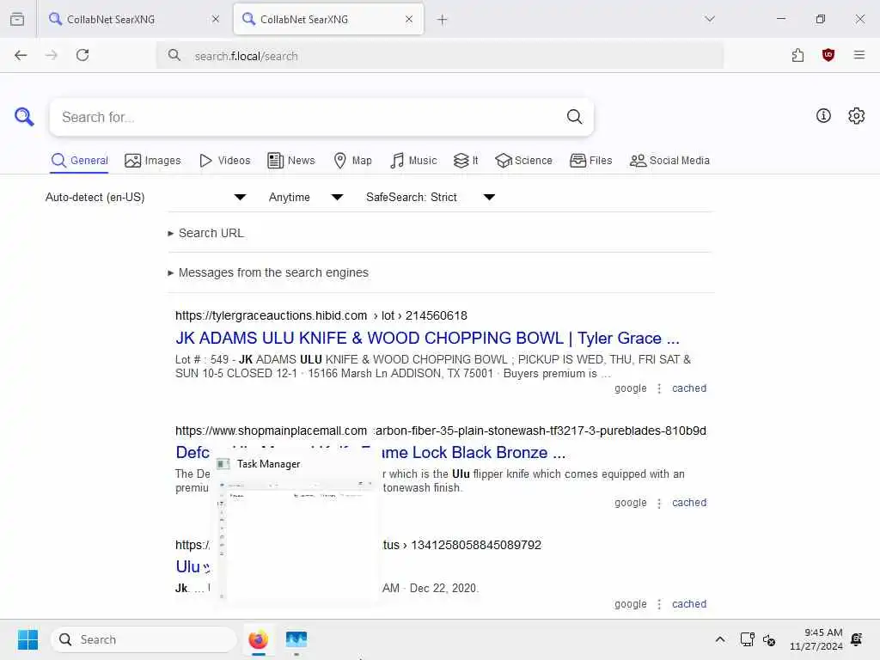Click the browser address bar
Image resolution: width=880 pixels, height=660 pixels.
click(440, 56)
